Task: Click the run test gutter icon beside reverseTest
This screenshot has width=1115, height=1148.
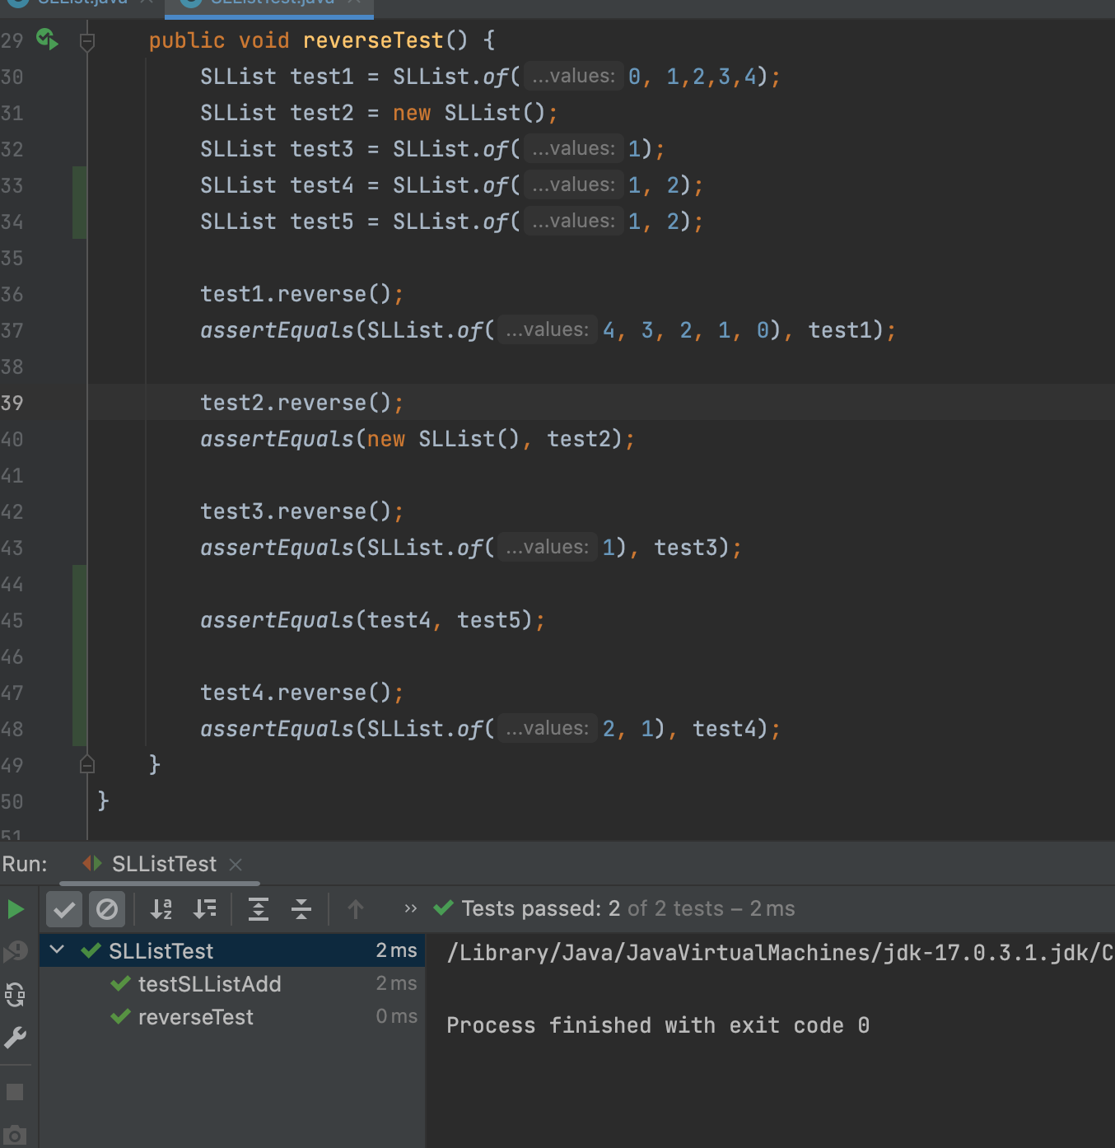Action: tap(47, 39)
